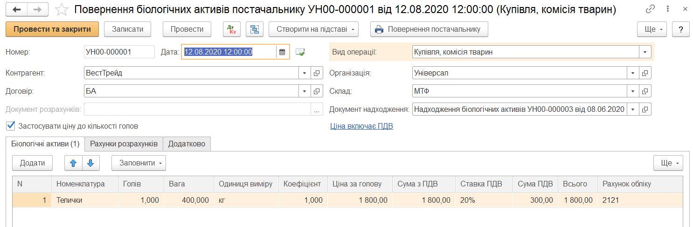
Task: Open МТФ warehouse card
Action: pyautogui.click(x=645, y=91)
